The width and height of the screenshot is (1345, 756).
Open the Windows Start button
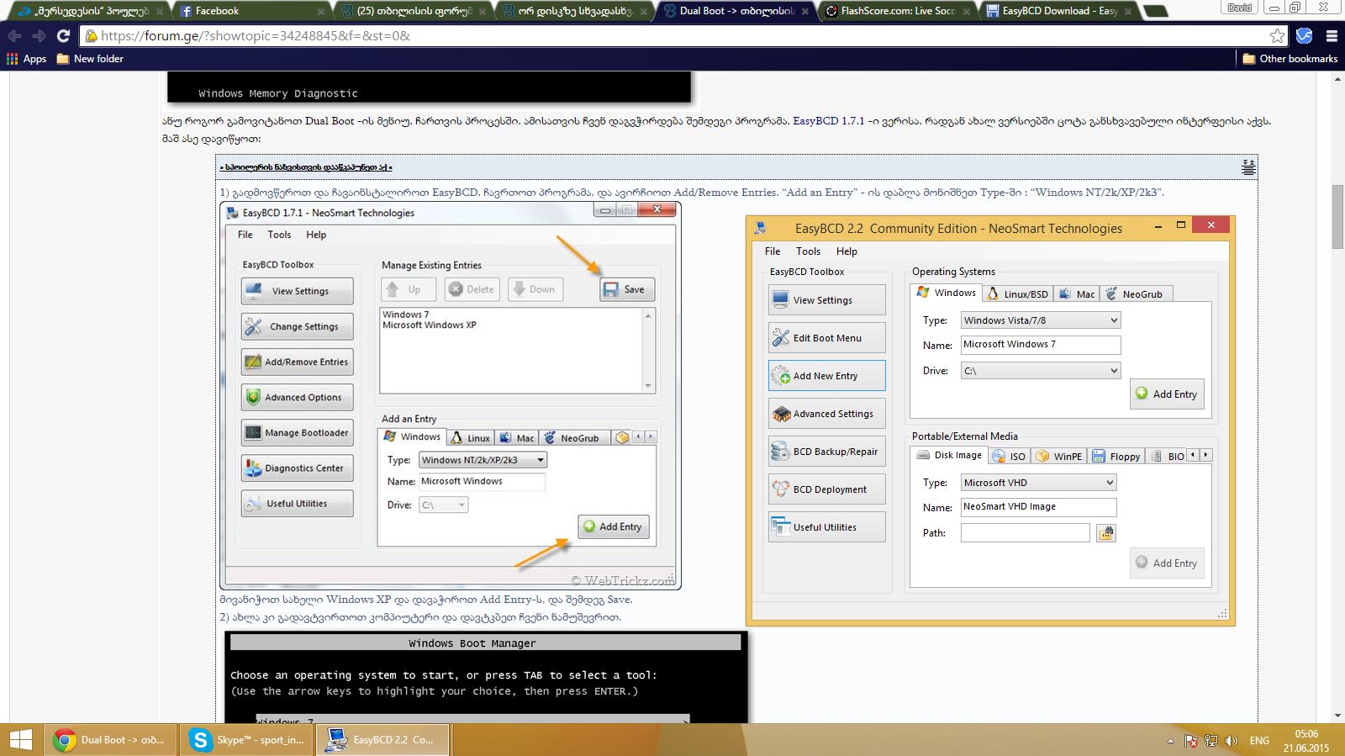[x=20, y=740]
